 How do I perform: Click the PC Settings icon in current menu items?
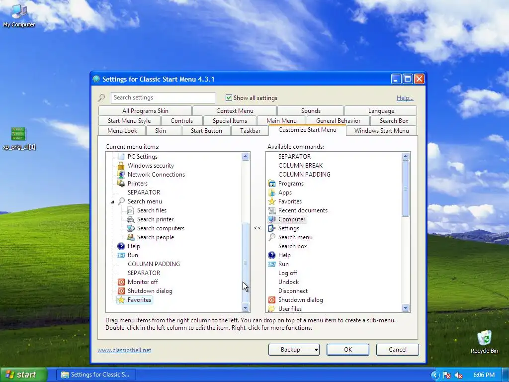coord(121,157)
